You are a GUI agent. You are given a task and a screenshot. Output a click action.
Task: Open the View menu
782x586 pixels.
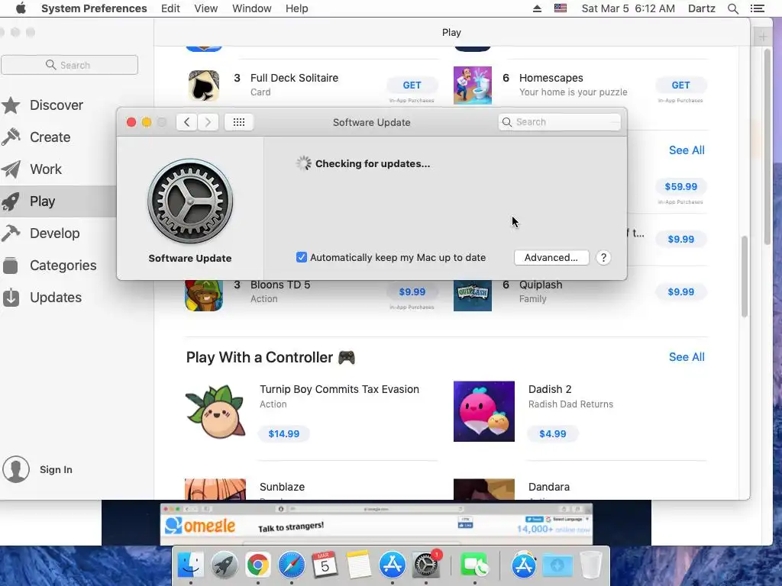pyautogui.click(x=206, y=8)
